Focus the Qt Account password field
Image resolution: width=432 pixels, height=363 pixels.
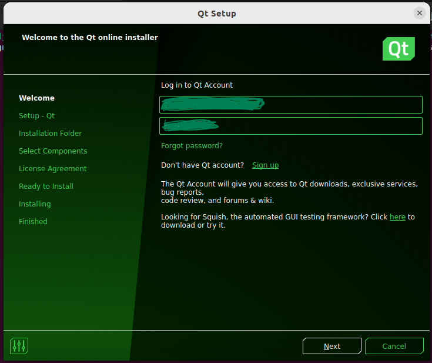[291, 126]
